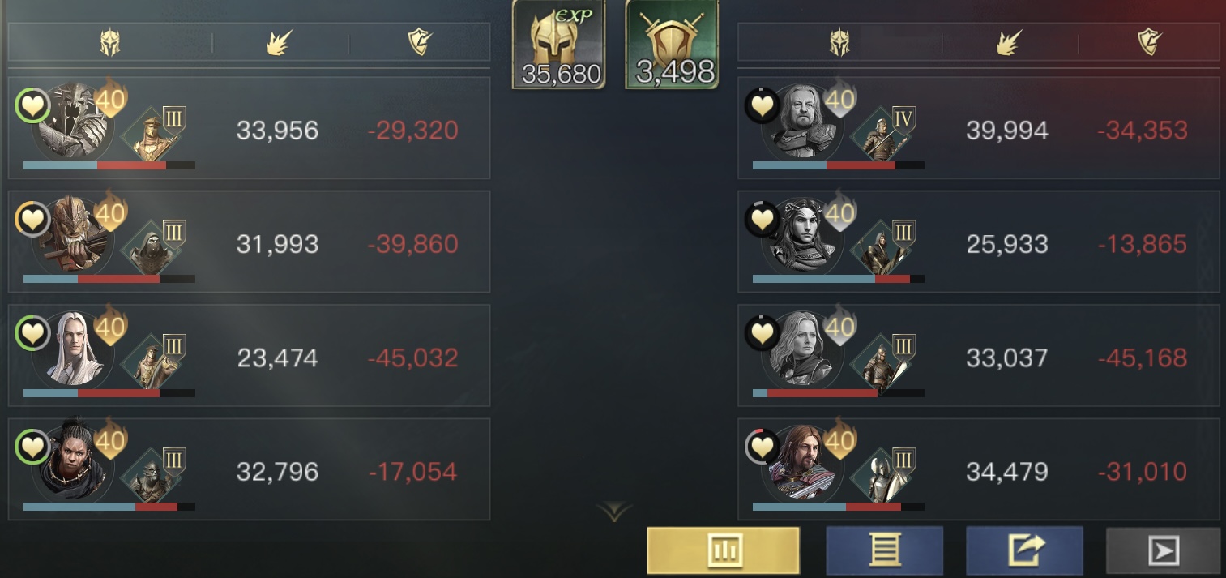1226x578 pixels.
Task: Select the row with 32,796 damage
Action: (249, 469)
